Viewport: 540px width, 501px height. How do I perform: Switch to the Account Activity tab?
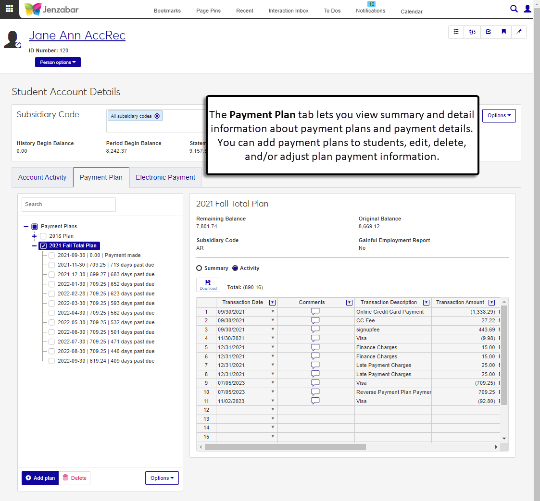pos(42,177)
